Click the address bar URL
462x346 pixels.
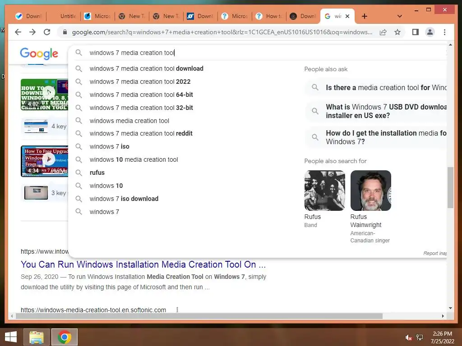222,32
